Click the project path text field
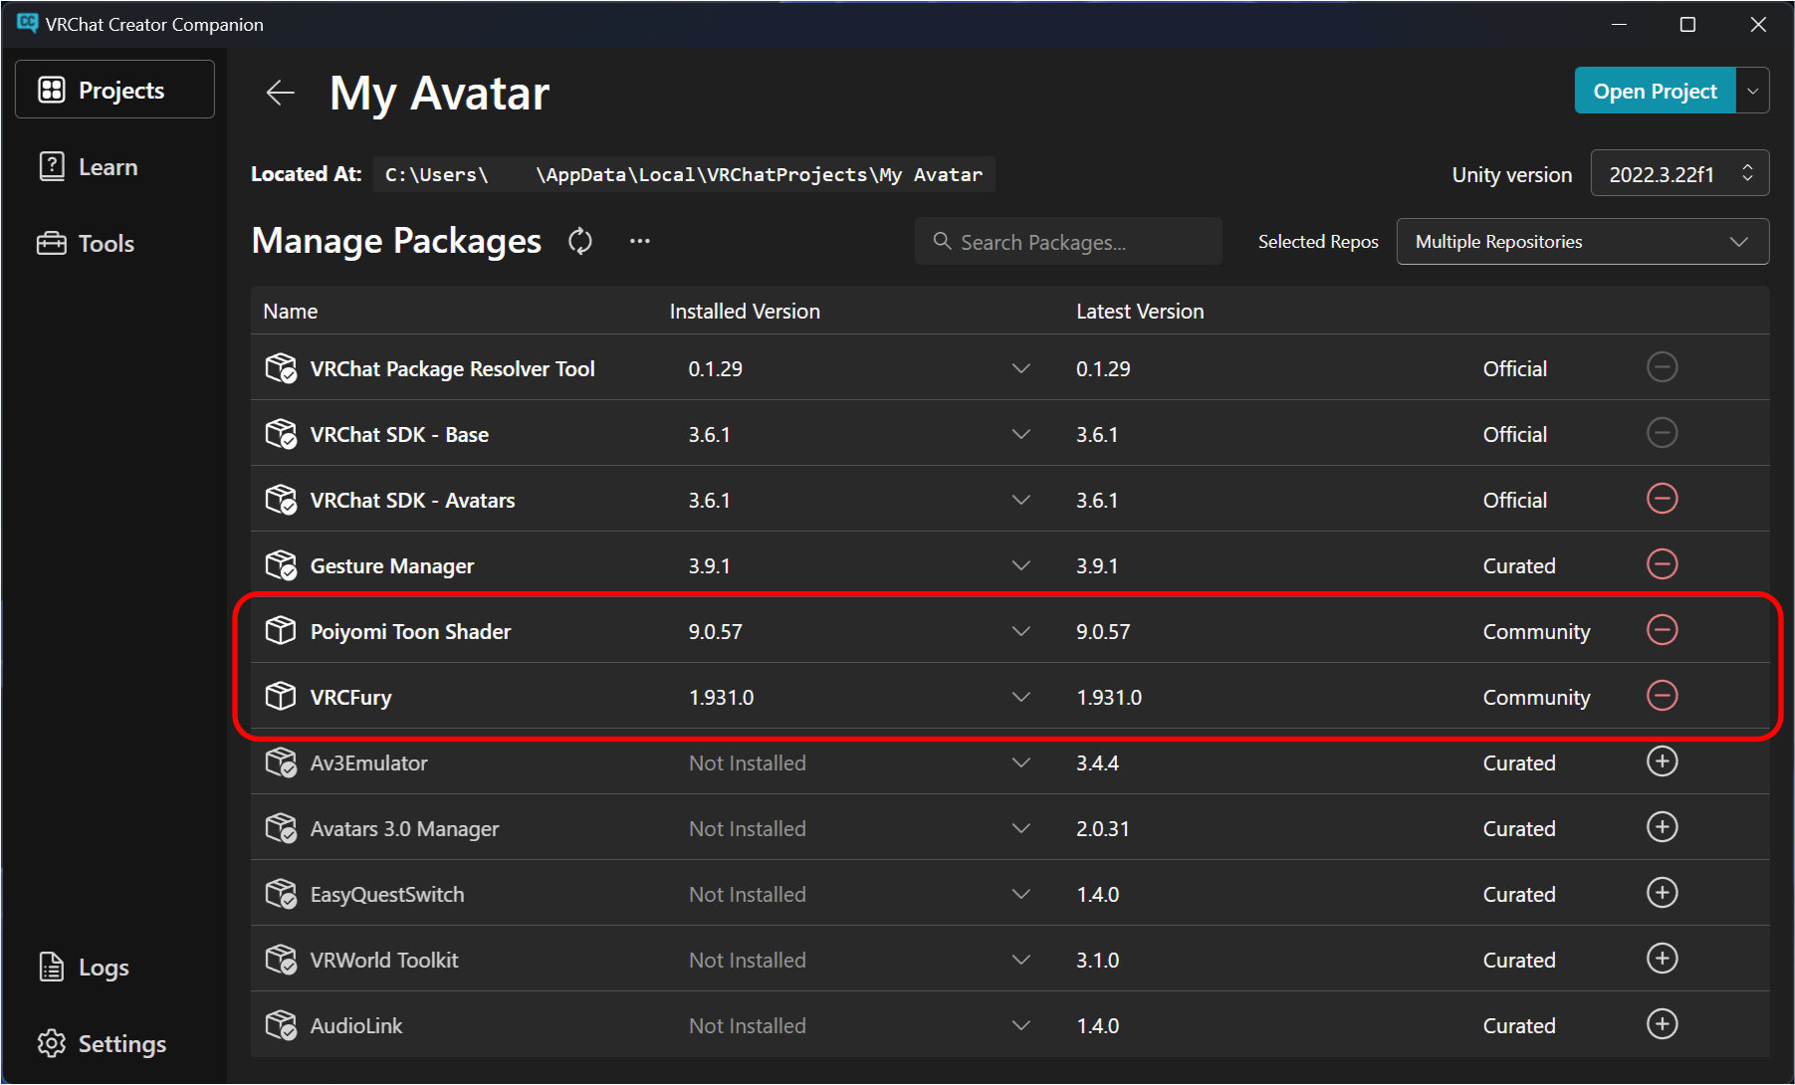The height and width of the screenshot is (1085, 1795). pyautogui.click(x=684, y=174)
